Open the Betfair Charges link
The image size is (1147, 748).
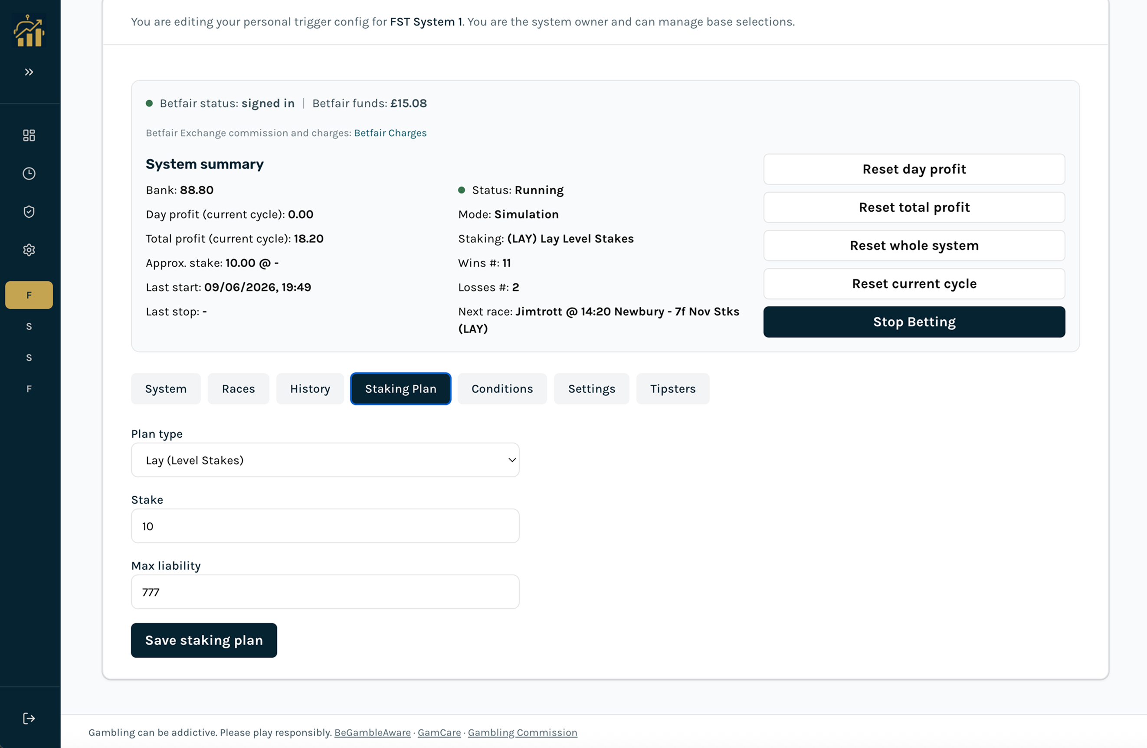coord(390,133)
